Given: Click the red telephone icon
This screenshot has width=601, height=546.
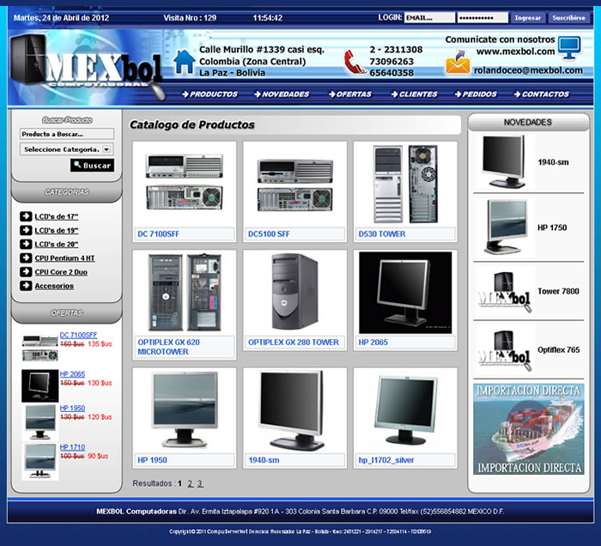Looking at the screenshot, I should [x=354, y=62].
